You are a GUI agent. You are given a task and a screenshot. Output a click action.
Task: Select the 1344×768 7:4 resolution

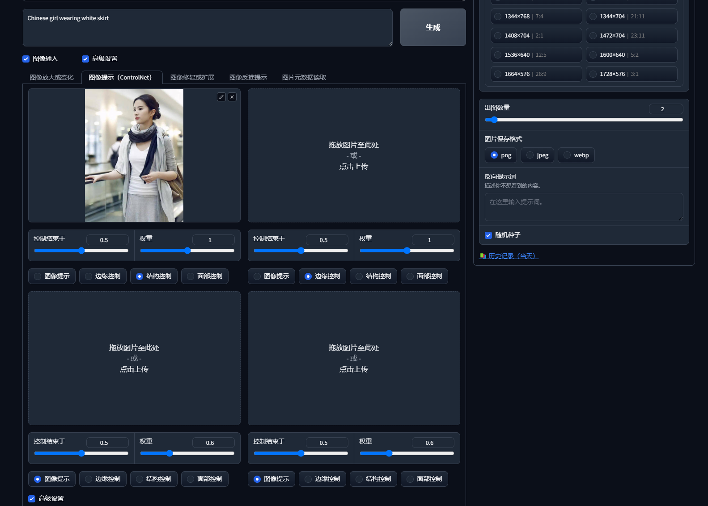click(536, 17)
